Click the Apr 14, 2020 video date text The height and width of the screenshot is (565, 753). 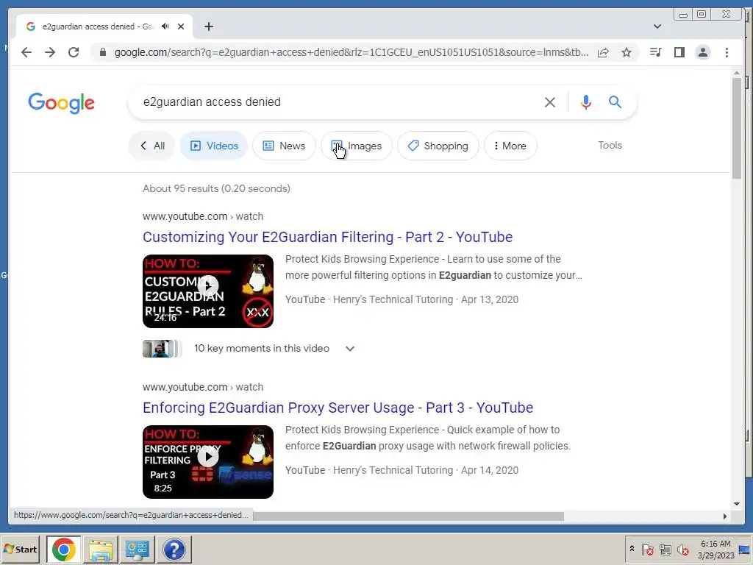[x=489, y=470]
